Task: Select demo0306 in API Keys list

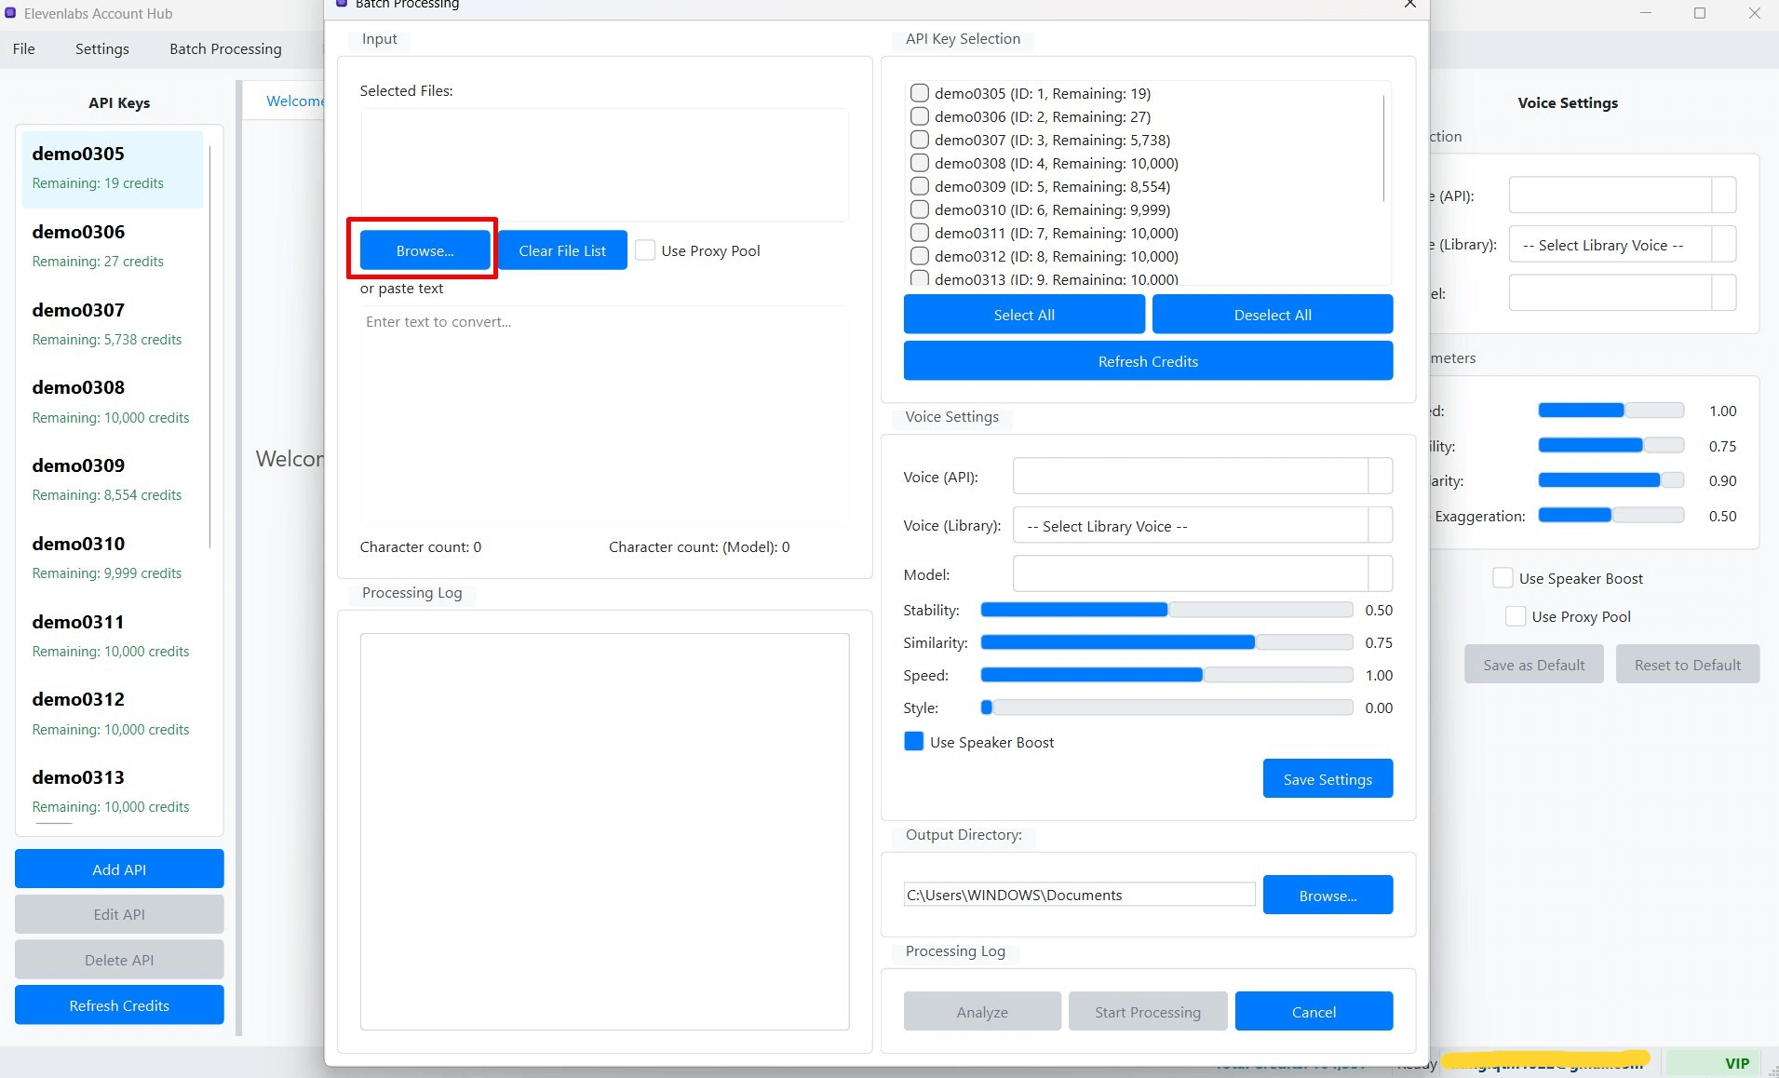Action: coord(111,247)
